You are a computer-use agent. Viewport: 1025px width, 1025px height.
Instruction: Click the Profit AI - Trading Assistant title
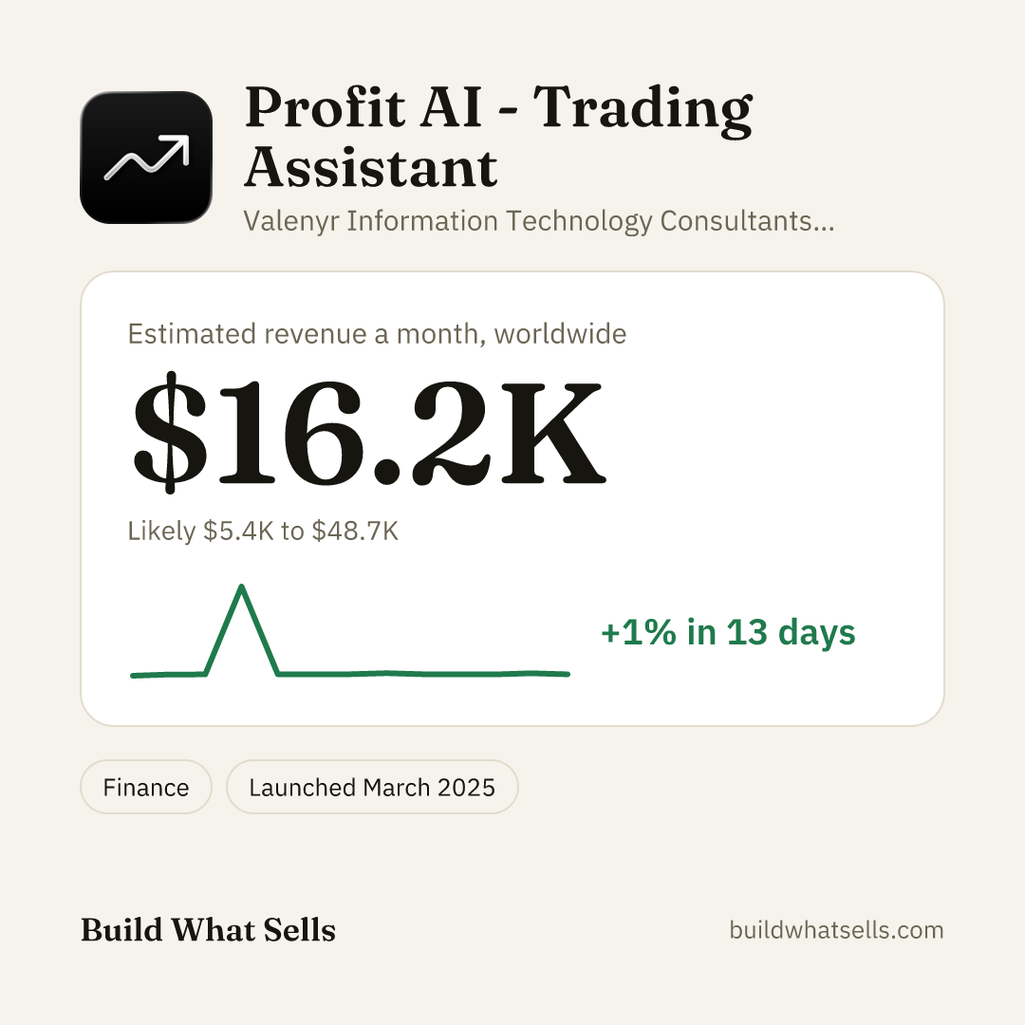click(x=498, y=136)
